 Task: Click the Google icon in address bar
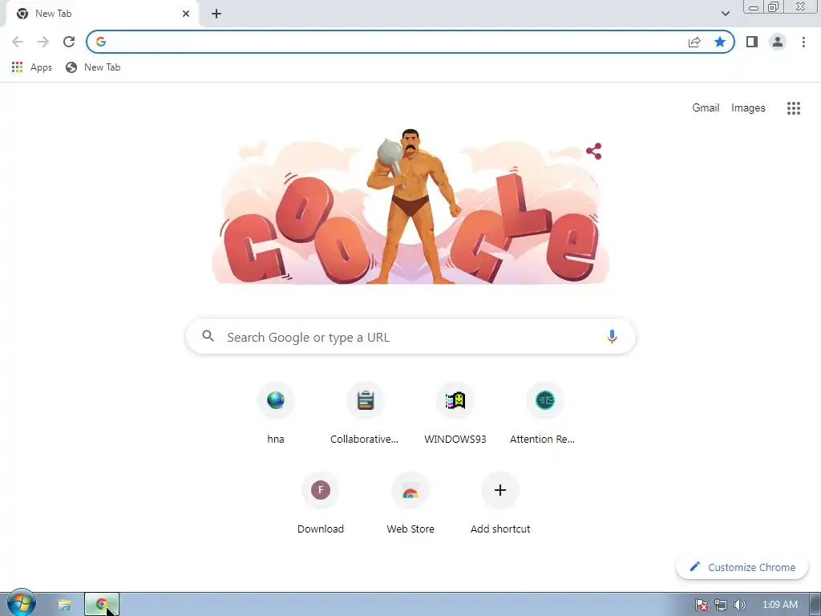point(101,42)
